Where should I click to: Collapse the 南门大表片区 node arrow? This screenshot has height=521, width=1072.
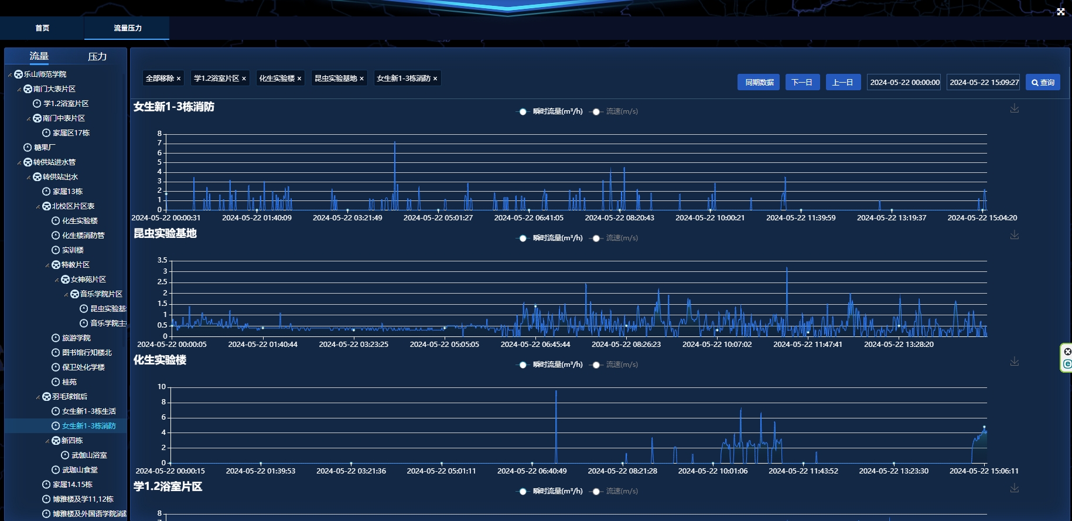[19, 90]
